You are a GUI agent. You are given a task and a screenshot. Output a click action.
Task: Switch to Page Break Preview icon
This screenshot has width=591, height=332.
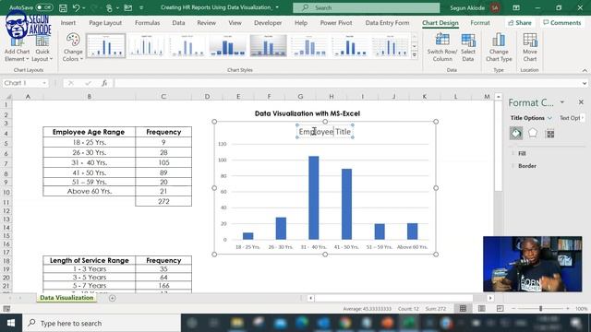point(500,309)
